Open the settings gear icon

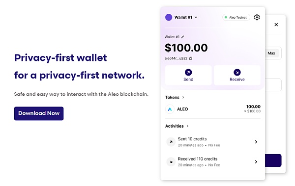257,17
